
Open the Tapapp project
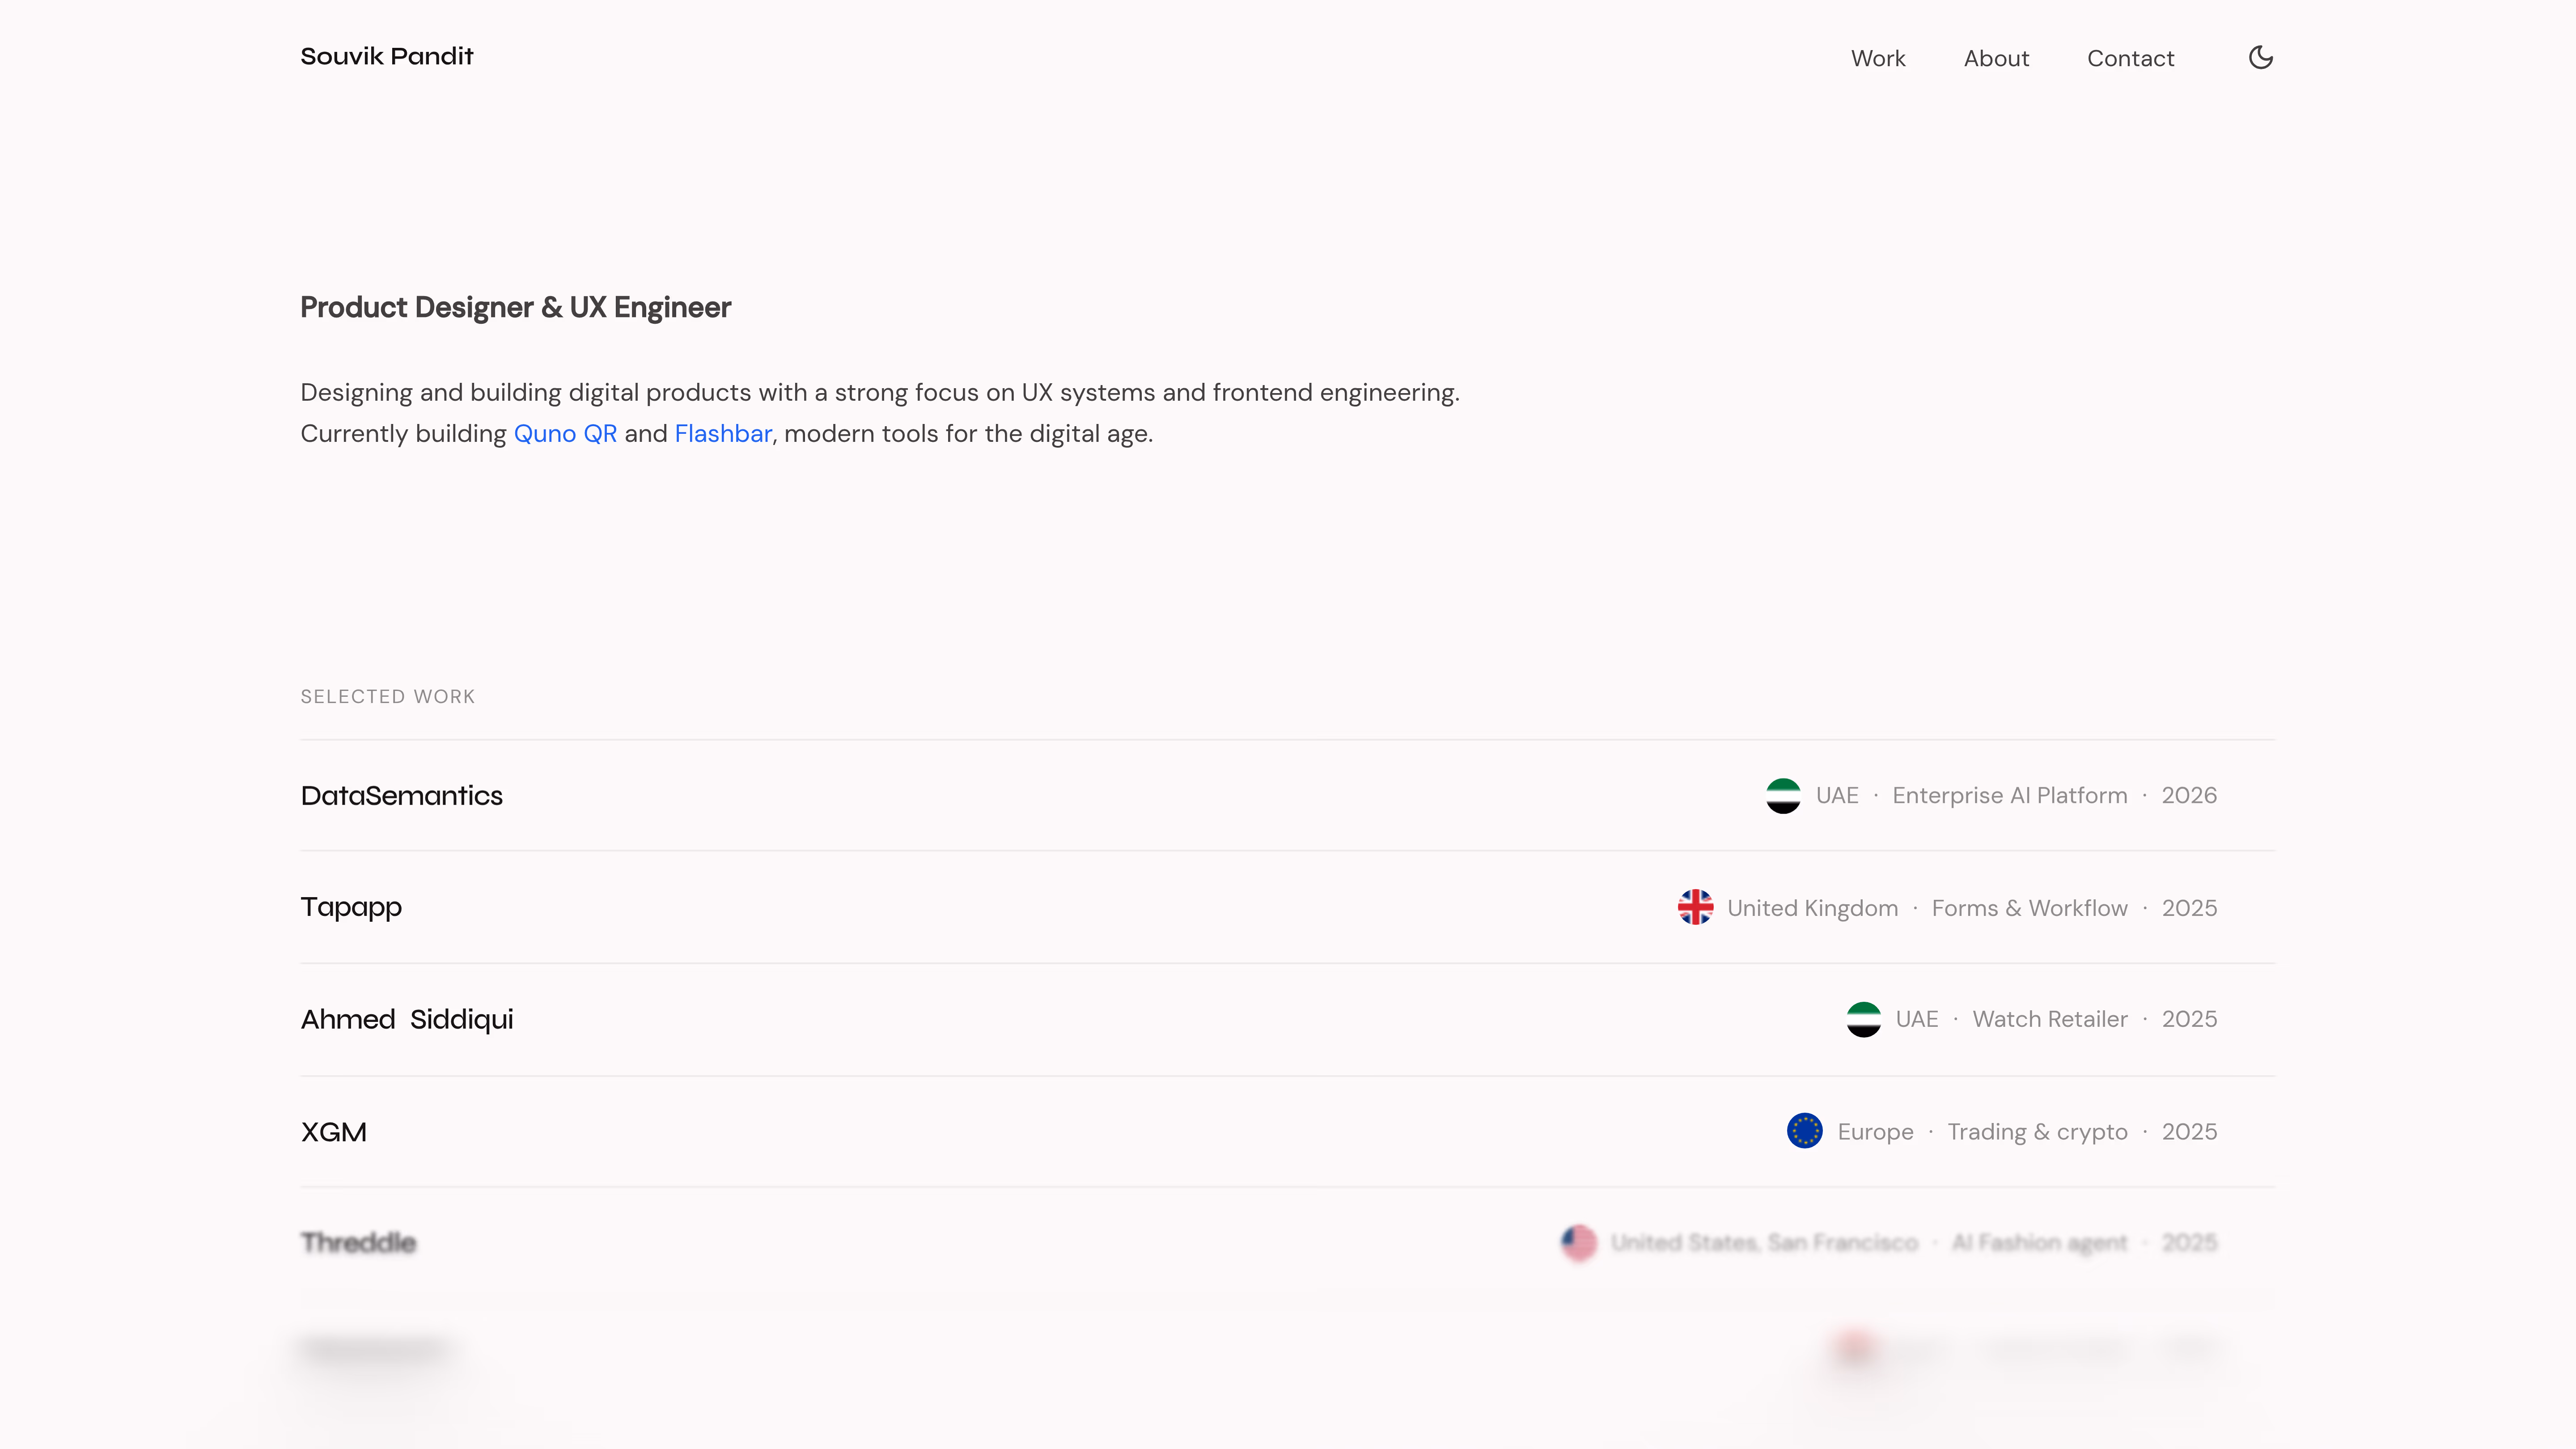pyautogui.click(x=1287, y=907)
